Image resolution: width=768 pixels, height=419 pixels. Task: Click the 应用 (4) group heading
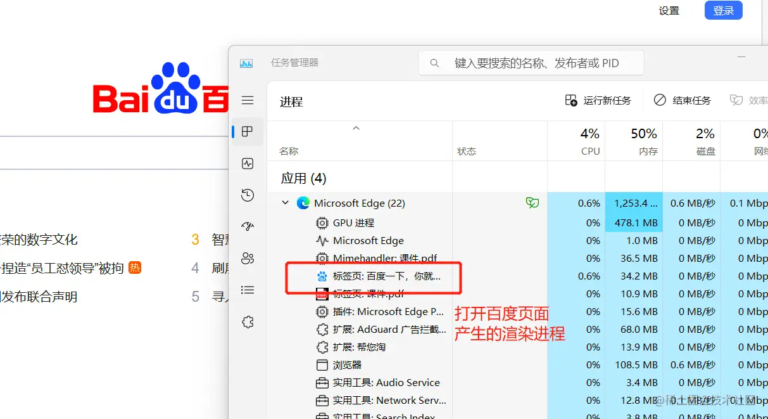pyautogui.click(x=303, y=178)
